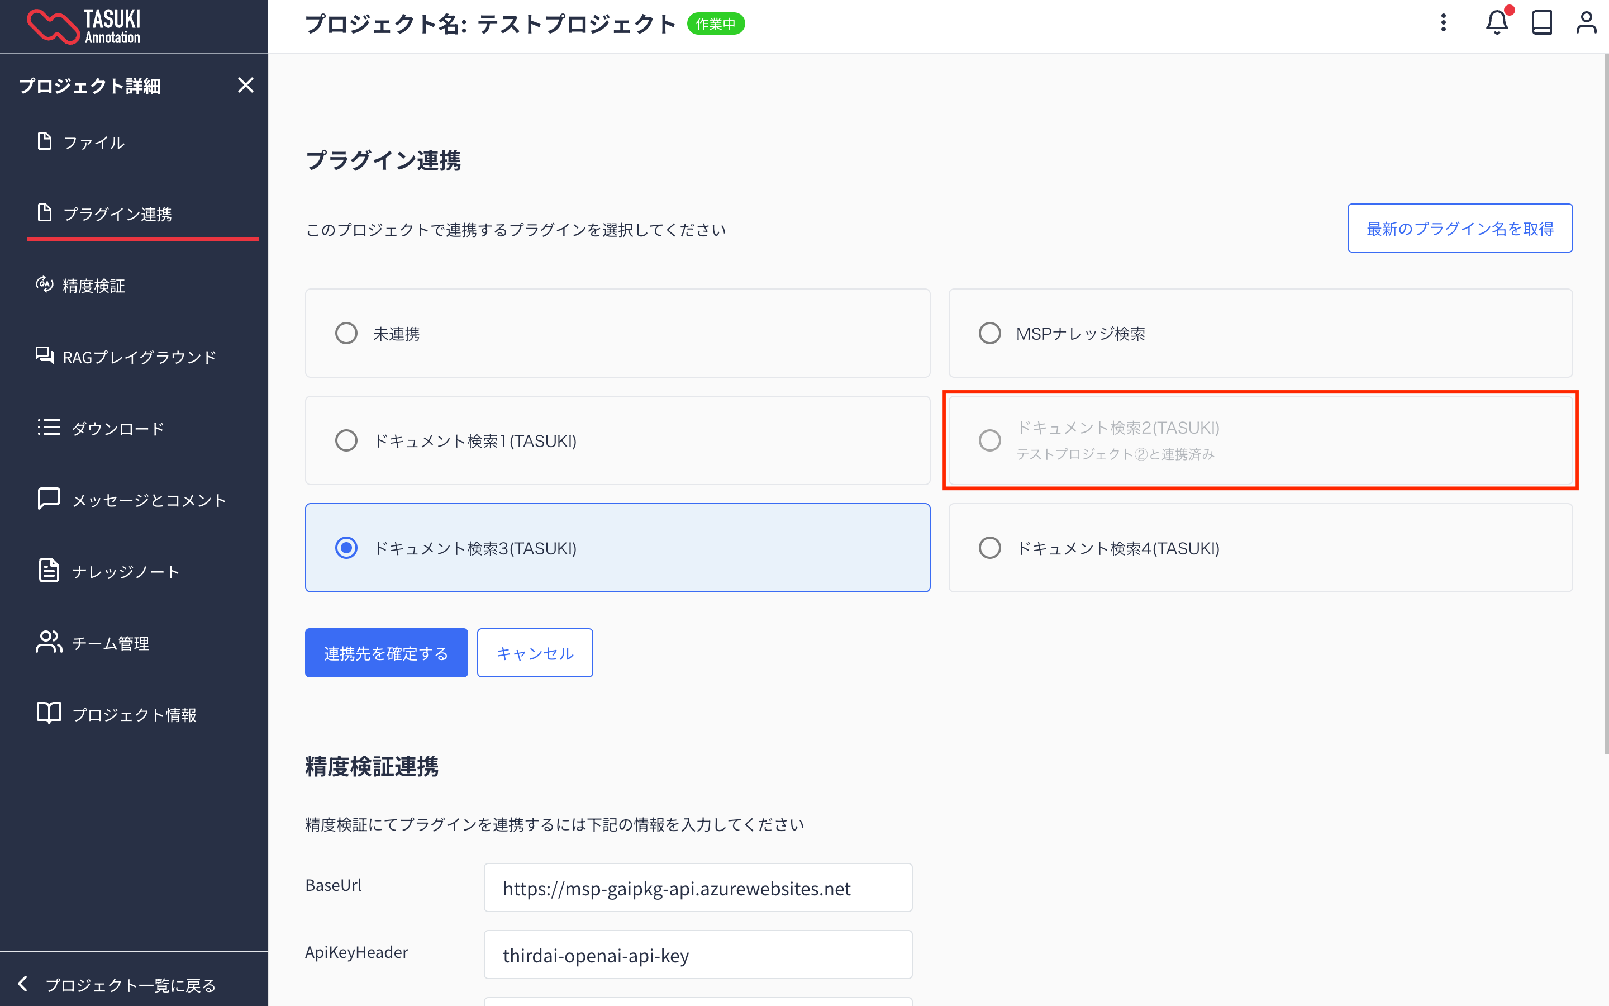Select the 未連携 radio option
Viewport: 1609px width, 1006px height.
coord(346,333)
